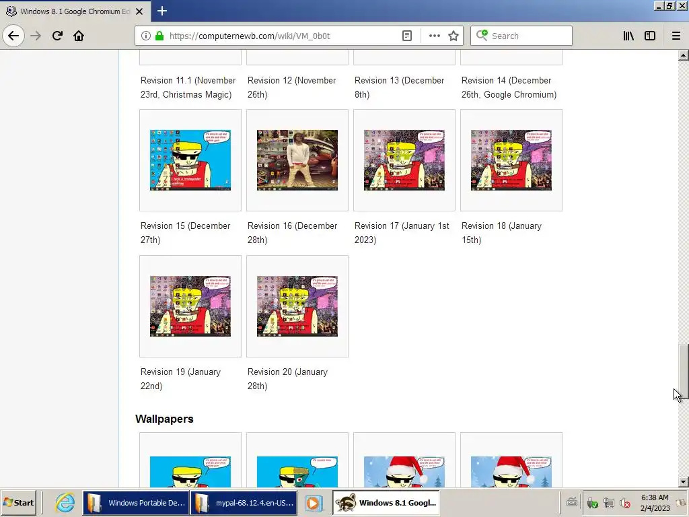Show site information for computernewb.com
Image resolution: width=689 pixels, height=517 pixels.
pos(145,36)
